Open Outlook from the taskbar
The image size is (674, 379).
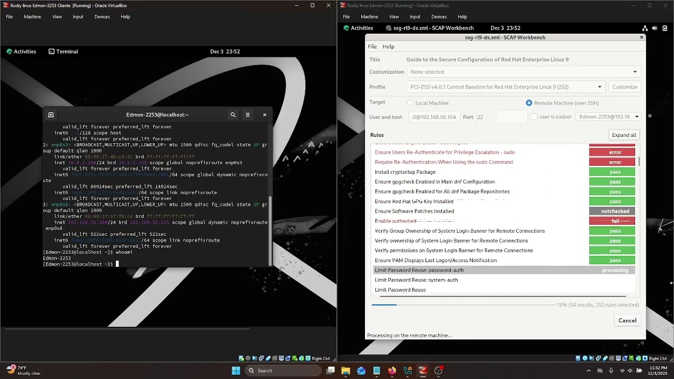pos(361,371)
